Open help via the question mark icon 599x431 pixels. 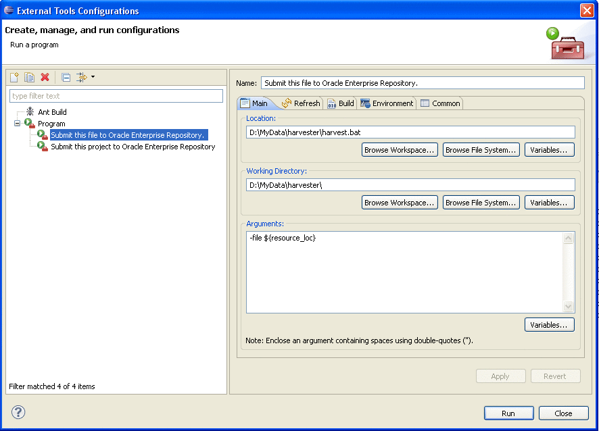point(18,412)
